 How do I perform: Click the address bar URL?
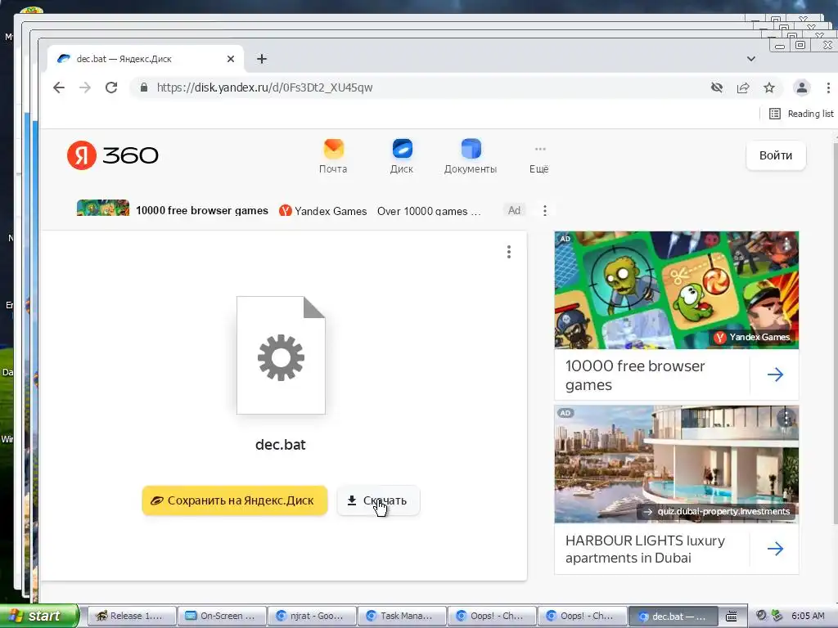pos(264,87)
